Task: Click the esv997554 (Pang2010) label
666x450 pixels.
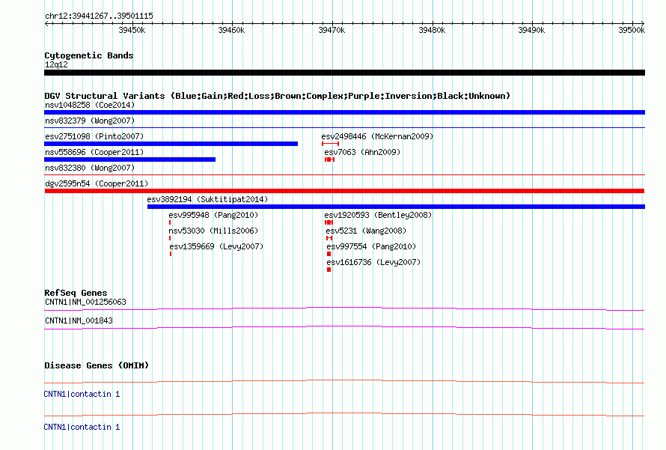Action: tap(371, 246)
